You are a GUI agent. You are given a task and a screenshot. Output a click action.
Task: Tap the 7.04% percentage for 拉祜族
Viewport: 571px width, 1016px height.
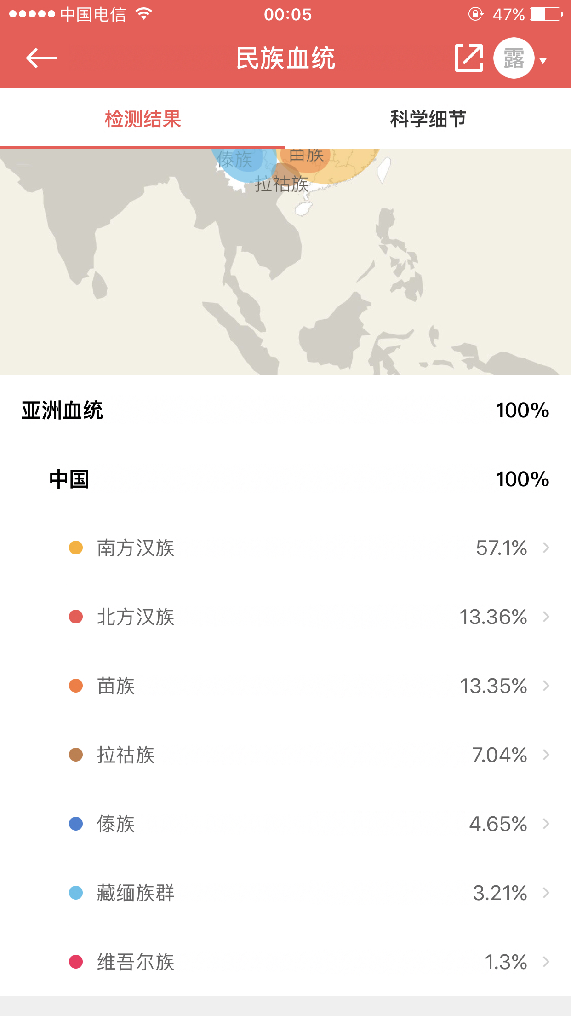click(x=499, y=755)
